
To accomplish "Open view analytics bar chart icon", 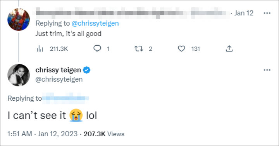I will coord(40,48).
